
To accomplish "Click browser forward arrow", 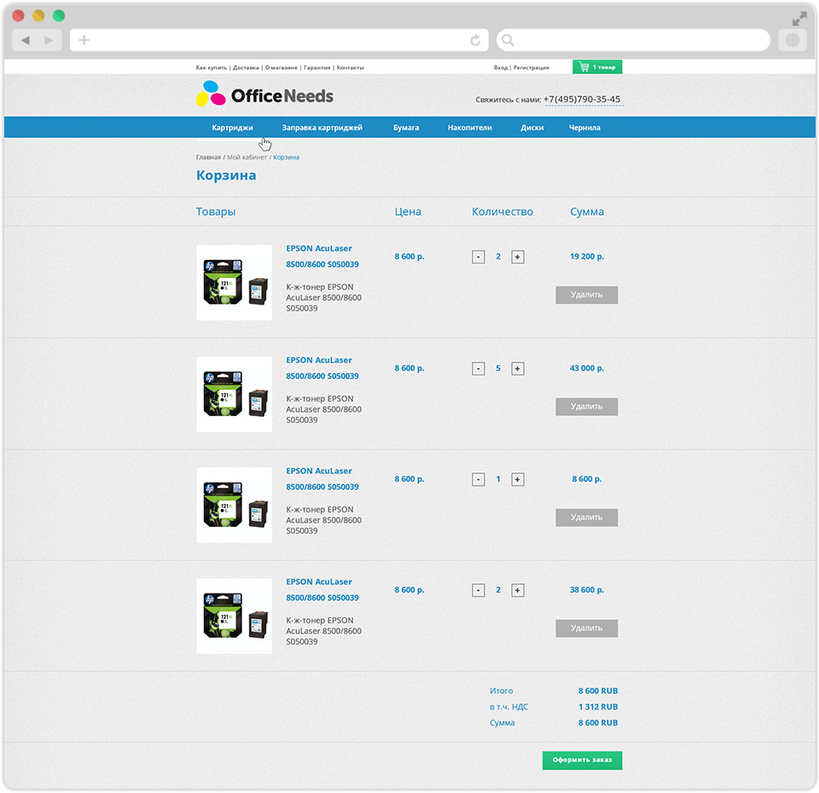I will click(x=49, y=40).
